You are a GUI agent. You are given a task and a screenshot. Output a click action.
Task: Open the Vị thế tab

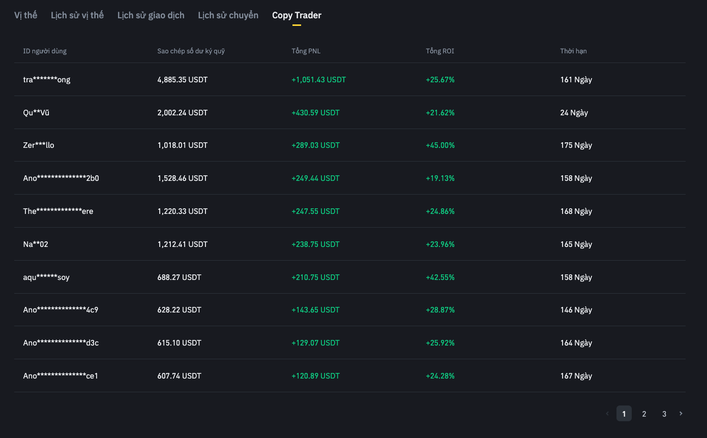(25, 15)
